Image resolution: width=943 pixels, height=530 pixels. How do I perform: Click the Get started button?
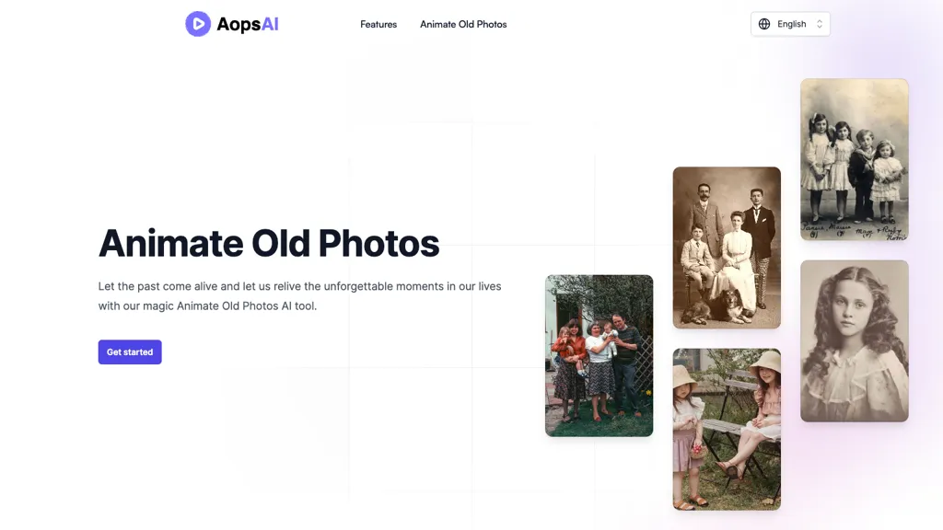130,352
